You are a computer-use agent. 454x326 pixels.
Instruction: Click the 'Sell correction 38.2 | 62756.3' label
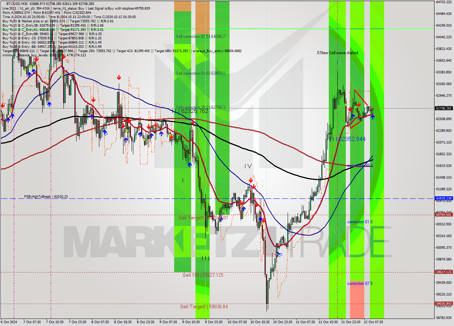pos(200,107)
